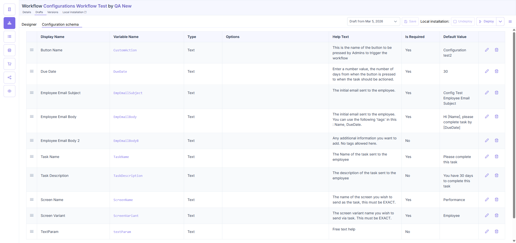Click the Deploy button

click(487, 21)
